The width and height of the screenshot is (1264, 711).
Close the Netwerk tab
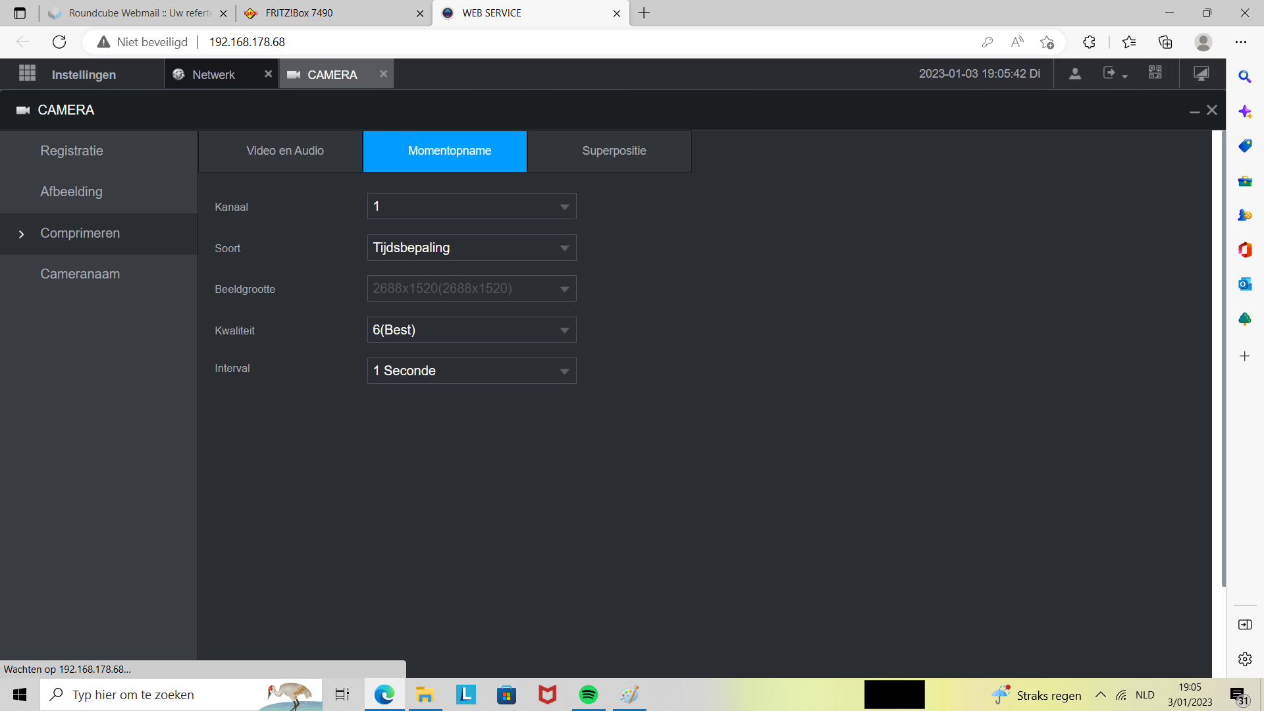[x=268, y=74]
